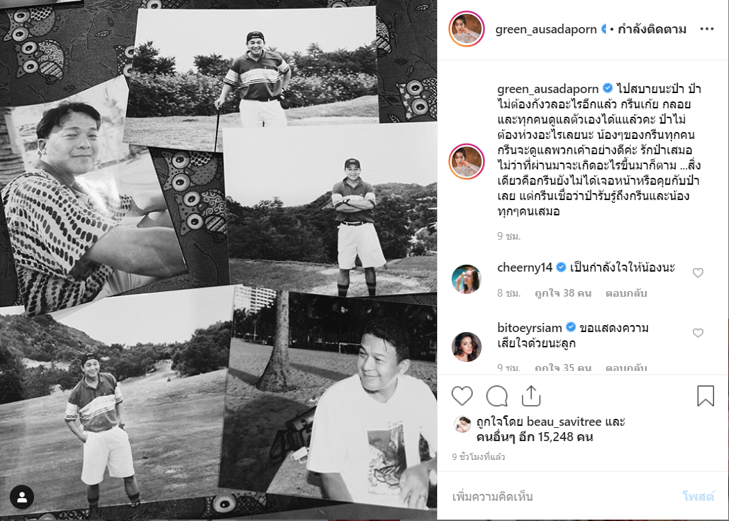Click the โพสต์ post button
The height and width of the screenshot is (521, 729).
[x=698, y=497]
